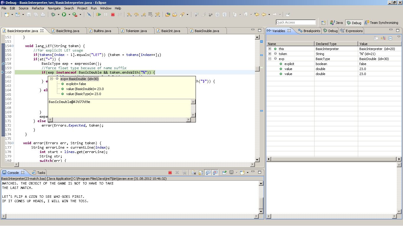Click the green Run button icon
This screenshot has height=226, width=403.
point(64,14)
